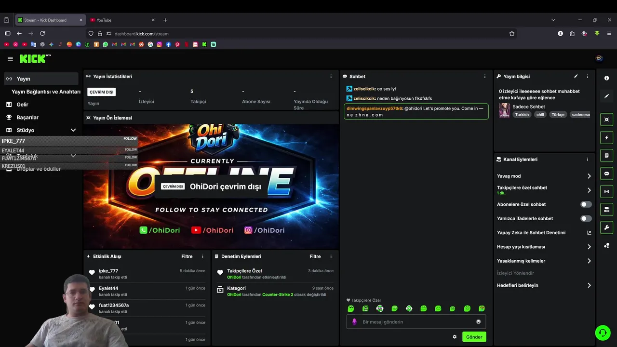The width and height of the screenshot is (617, 347).
Task: Click zeliscikcik username on 'oo ses iyi'
Action: tap(364, 89)
